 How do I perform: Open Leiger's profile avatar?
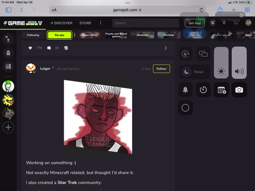point(31,68)
